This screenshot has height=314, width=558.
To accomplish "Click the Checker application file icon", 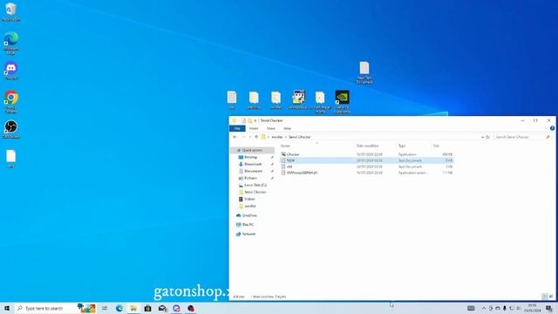I will pyautogui.click(x=283, y=154).
